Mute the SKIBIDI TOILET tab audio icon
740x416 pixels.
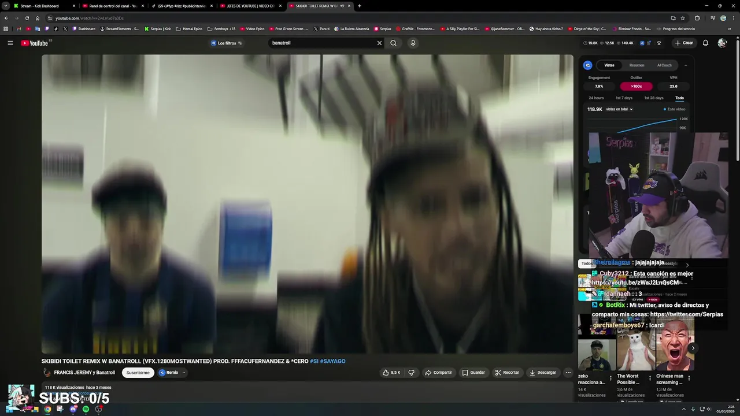tap(342, 6)
